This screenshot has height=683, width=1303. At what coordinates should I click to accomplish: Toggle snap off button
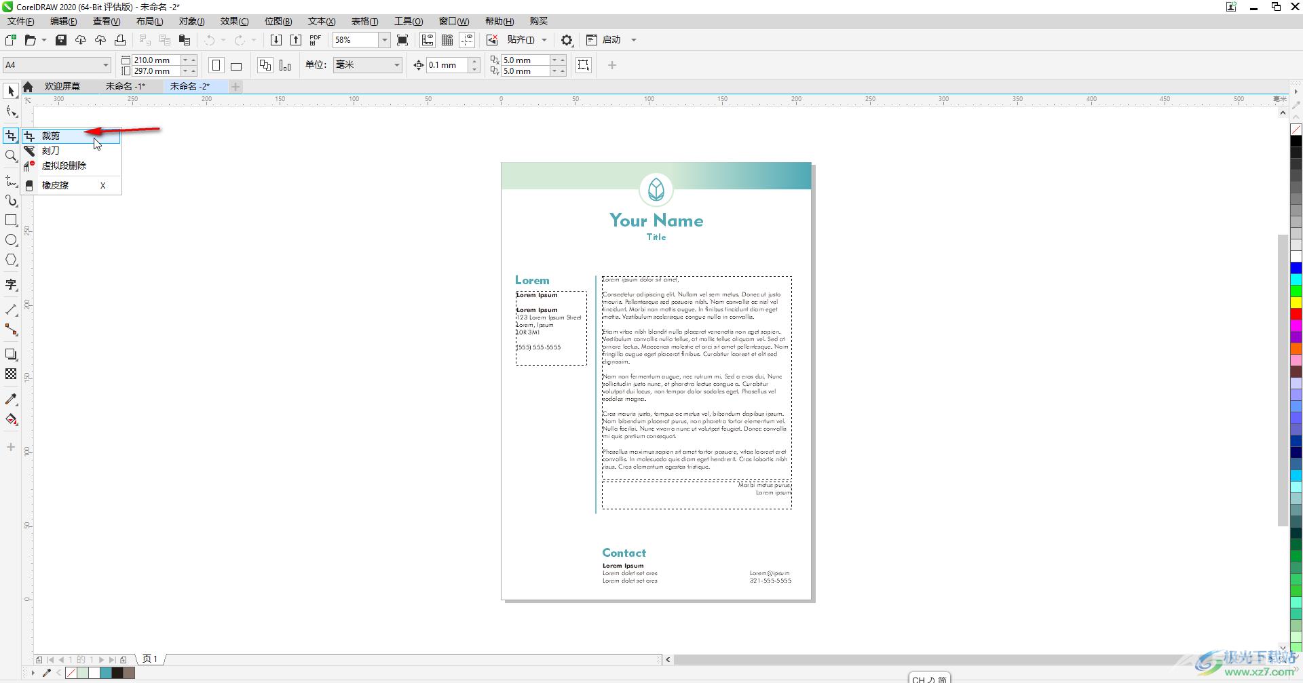(x=492, y=40)
